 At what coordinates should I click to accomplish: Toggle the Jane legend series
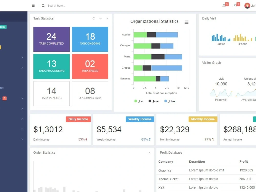153,101
